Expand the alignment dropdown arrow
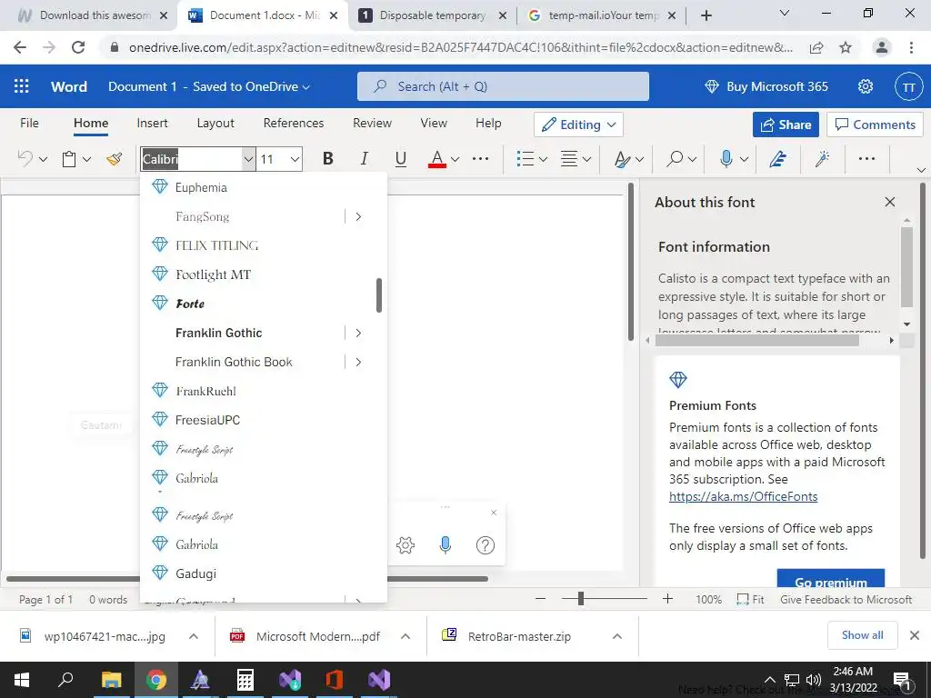The width and height of the screenshot is (931, 698). (586, 159)
